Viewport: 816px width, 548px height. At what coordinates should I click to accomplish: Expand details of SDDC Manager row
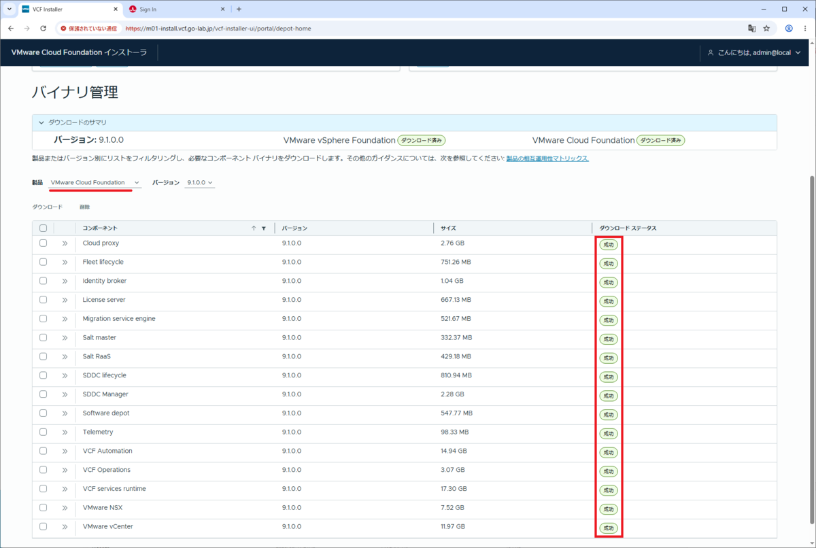point(65,394)
